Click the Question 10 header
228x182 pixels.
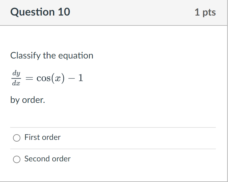click(x=40, y=12)
